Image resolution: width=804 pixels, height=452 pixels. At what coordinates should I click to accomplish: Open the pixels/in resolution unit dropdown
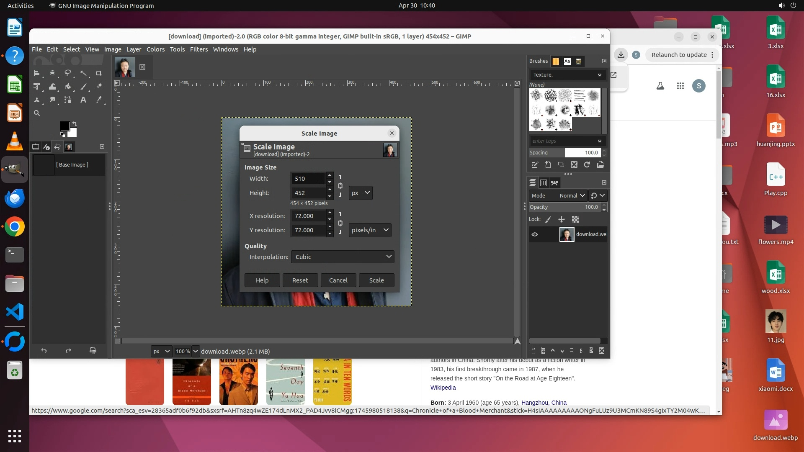coord(370,230)
